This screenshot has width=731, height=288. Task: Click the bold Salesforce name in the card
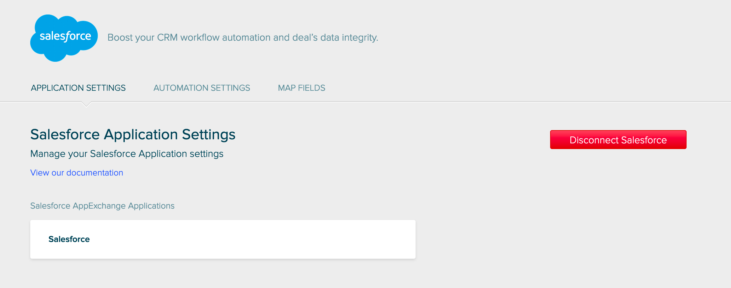tap(69, 239)
